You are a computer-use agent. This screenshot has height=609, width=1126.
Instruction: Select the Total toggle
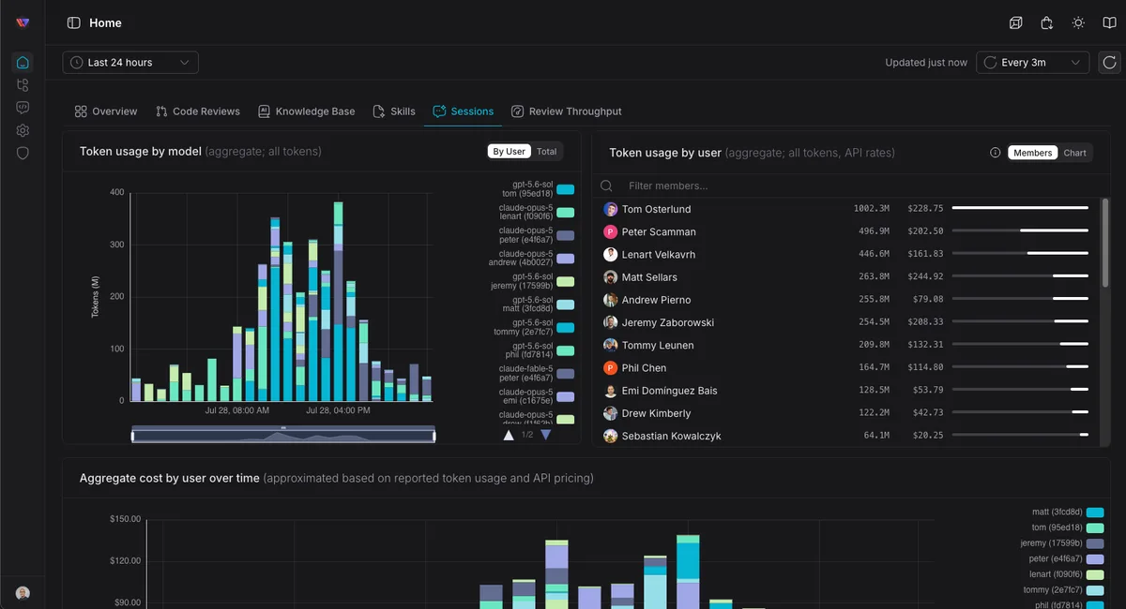pyautogui.click(x=547, y=151)
